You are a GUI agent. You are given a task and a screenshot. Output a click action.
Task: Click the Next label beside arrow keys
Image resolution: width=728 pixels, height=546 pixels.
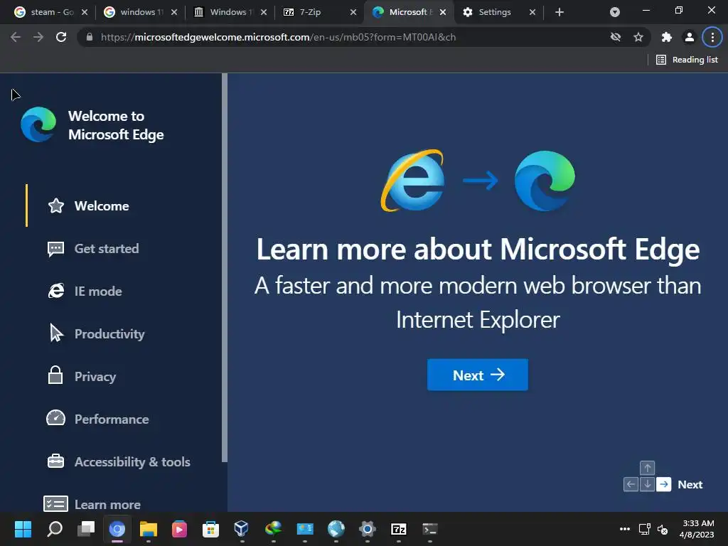pyautogui.click(x=690, y=484)
